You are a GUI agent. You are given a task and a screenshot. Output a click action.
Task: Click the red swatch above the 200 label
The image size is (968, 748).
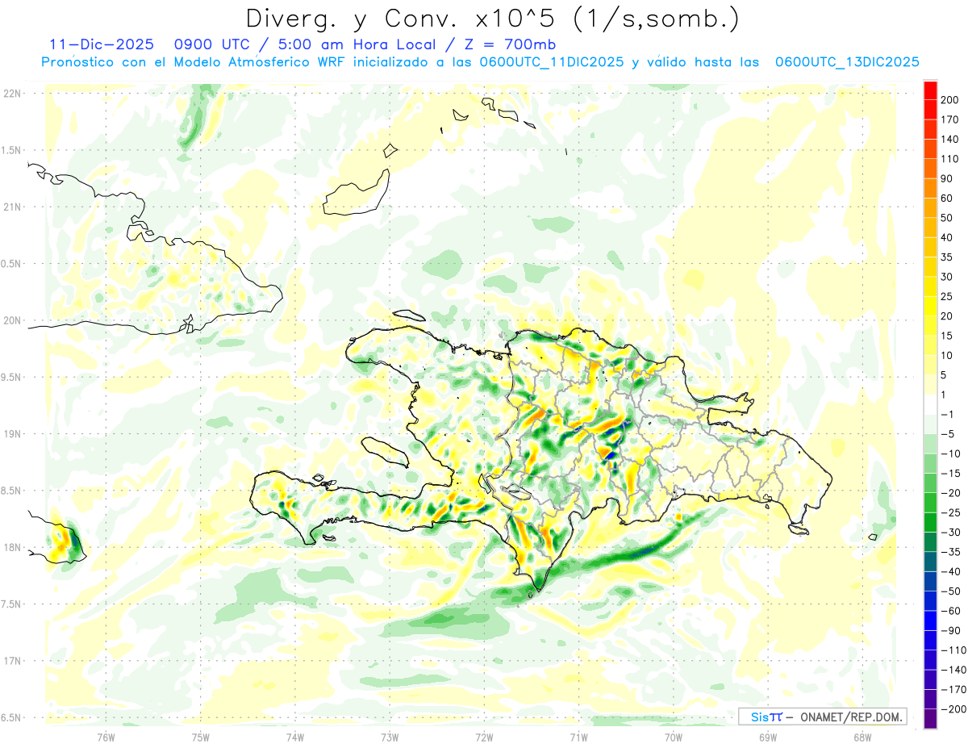[x=930, y=90]
